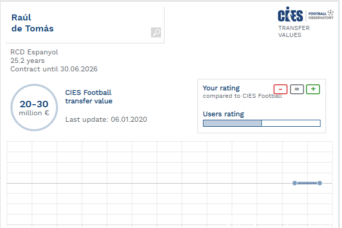This screenshot has width=342, height=228.
Task: Click the chart line segment between points
Action: point(307,183)
